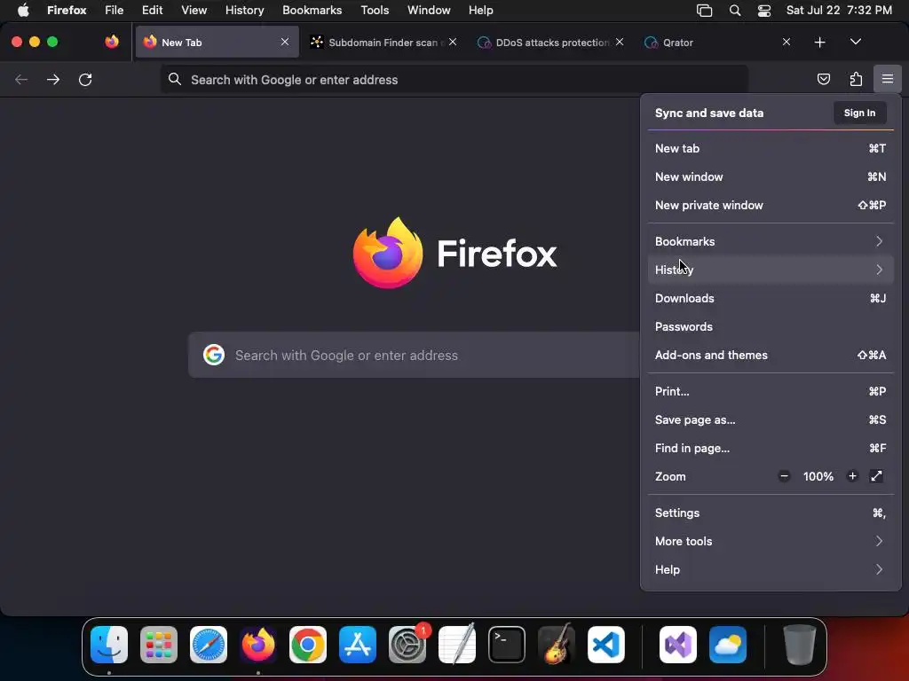Open the Tools menu in menu bar
This screenshot has width=909, height=681.
(x=375, y=10)
